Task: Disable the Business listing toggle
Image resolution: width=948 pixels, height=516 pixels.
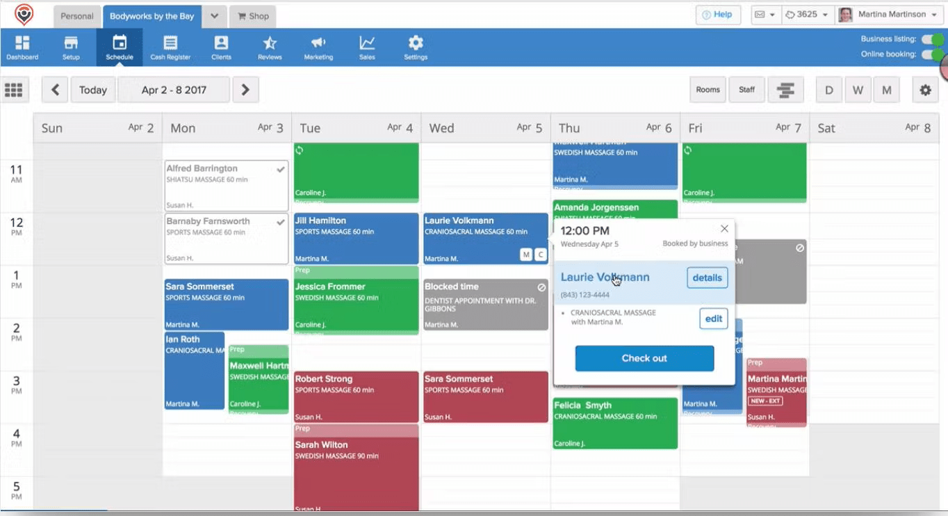Action: tap(931, 40)
